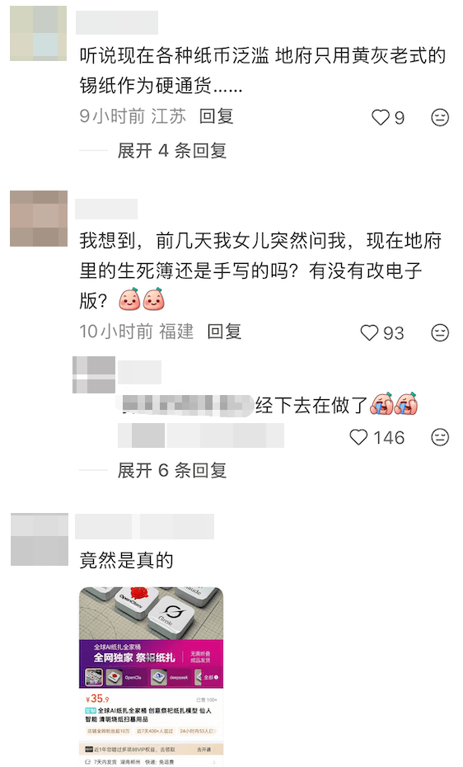The height and width of the screenshot is (767, 463).
Task: Open avatar of the 146-like replier
Action: point(94,374)
